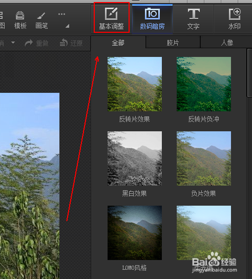
Task: Switch to the 全部 filter tab
Action: [118, 43]
